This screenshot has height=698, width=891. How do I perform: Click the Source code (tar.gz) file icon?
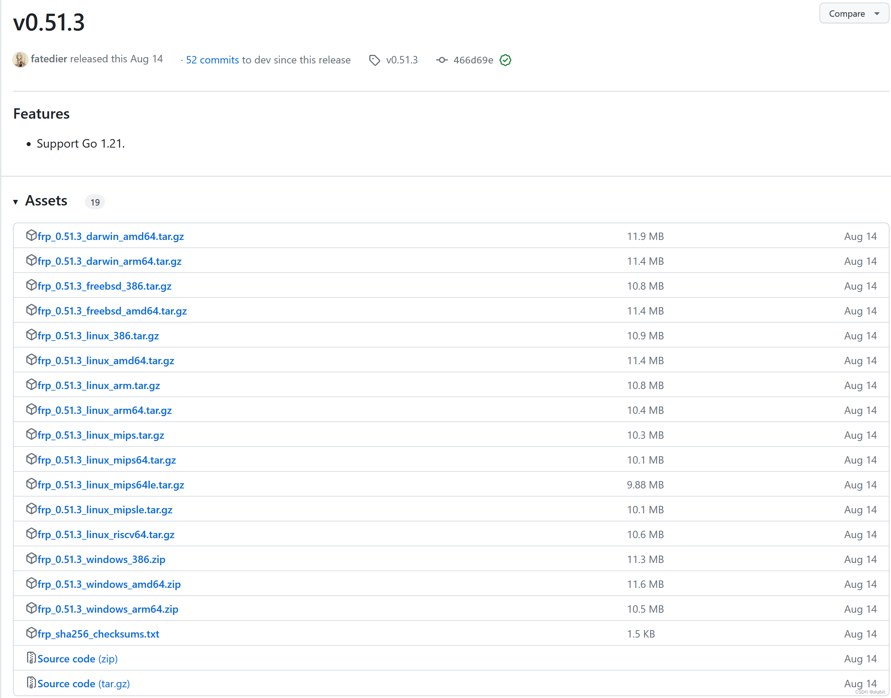[x=31, y=682]
